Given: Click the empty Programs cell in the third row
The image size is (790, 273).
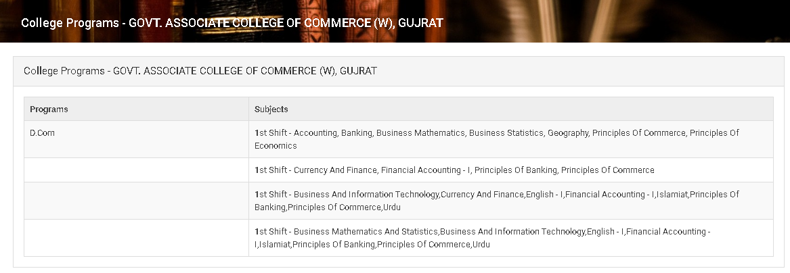Looking at the screenshot, I should [x=136, y=201].
